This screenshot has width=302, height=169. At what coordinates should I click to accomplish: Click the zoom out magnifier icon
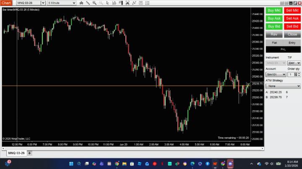tap(101, 3)
